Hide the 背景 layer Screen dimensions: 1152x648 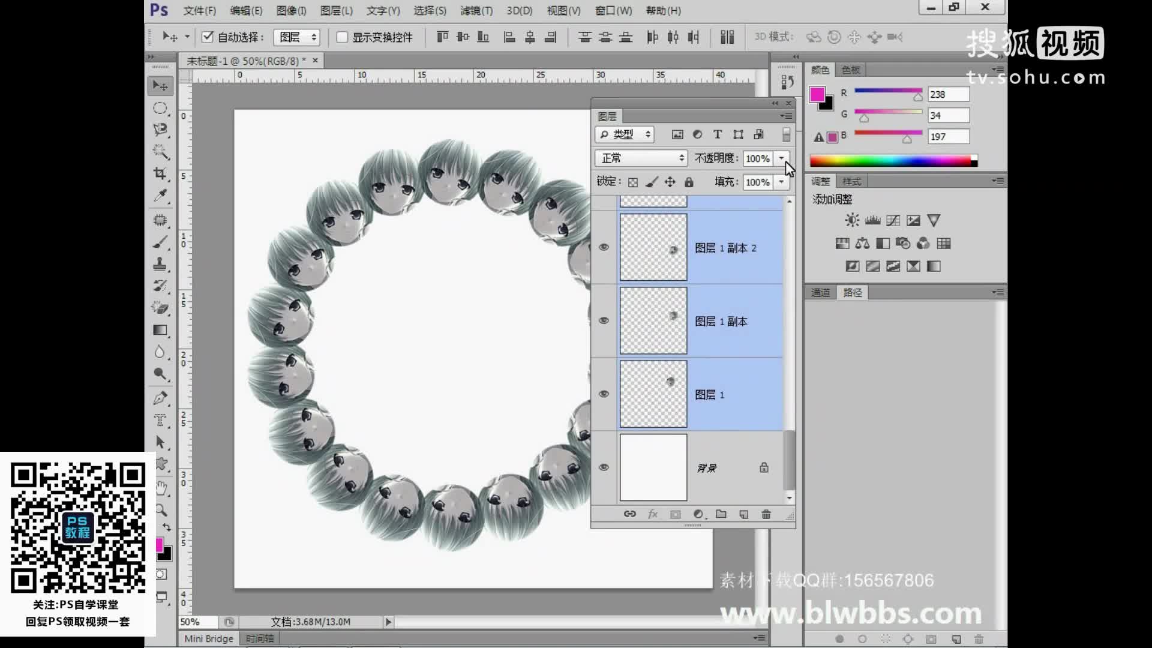[604, 467]
